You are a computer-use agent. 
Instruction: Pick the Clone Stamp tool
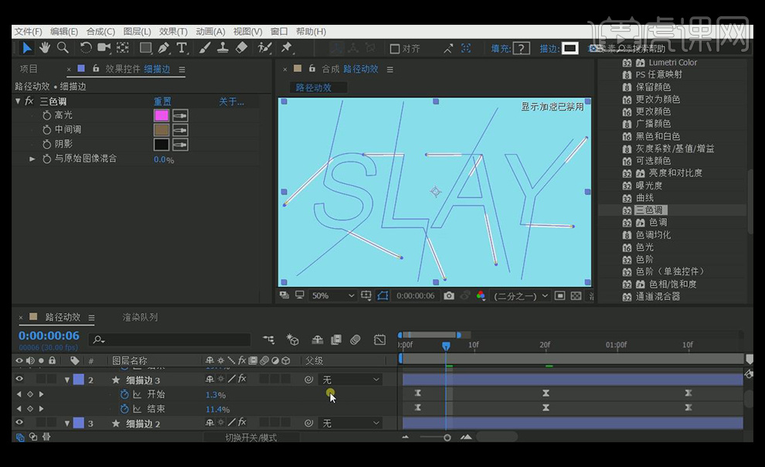point(223,48)
